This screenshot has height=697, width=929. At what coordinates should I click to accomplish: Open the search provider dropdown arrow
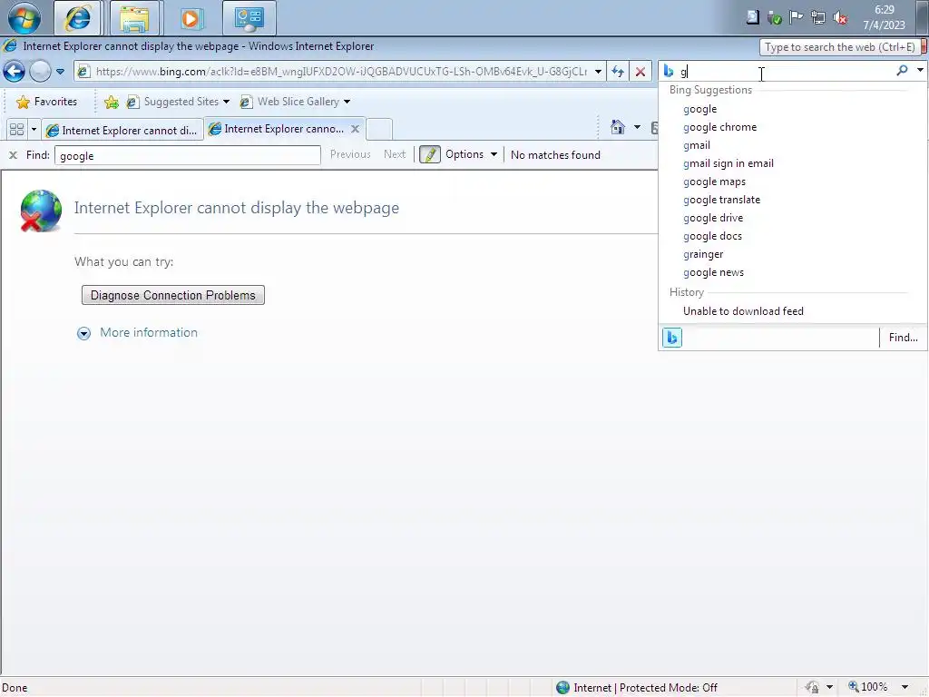tap(920, 71)
